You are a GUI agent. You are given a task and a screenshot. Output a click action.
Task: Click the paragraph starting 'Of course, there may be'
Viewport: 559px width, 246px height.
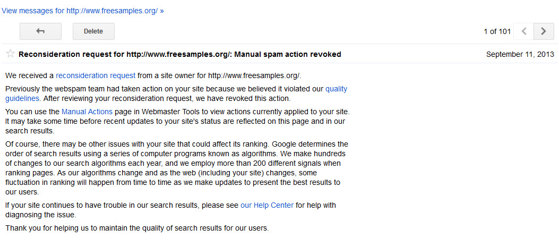(175, 168)
